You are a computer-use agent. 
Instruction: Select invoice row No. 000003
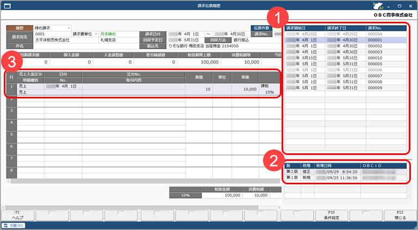346,52
